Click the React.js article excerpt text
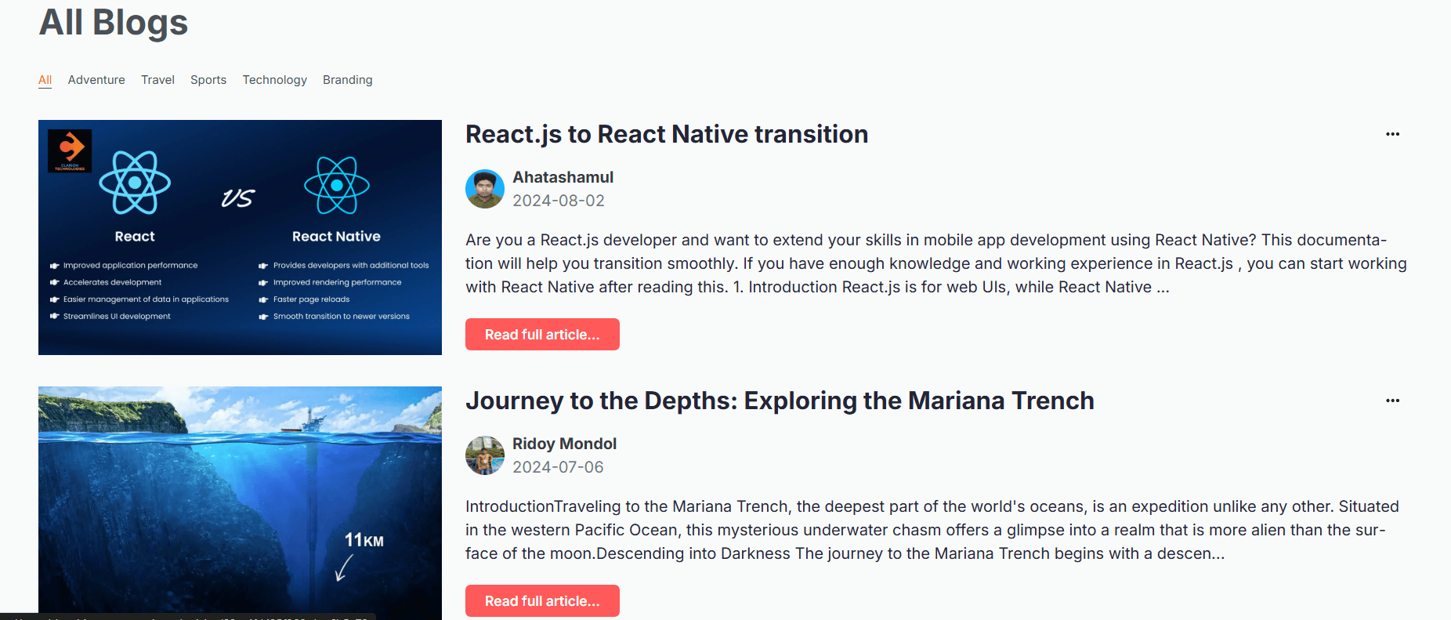This screenshot has height=620, width=1451. pyautogui.click(x=936, y=263)
